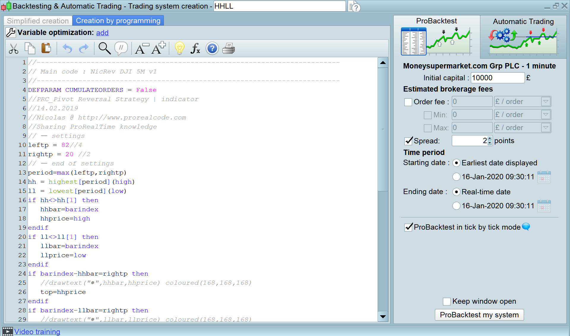
Task: Uncheck ProBacktest in tick by tick mode
Action: click(x=408, y=227)
